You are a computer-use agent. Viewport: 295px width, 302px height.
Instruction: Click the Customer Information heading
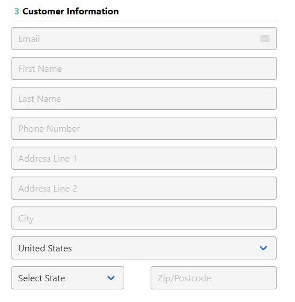71,11
